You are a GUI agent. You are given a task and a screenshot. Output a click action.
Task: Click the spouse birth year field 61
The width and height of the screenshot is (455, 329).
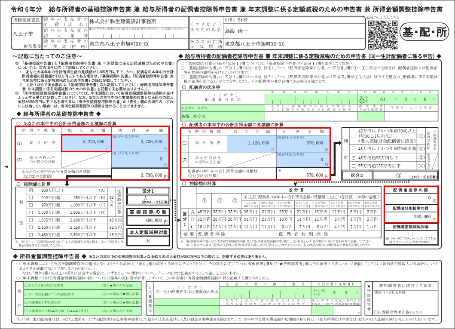coord(383,99)
